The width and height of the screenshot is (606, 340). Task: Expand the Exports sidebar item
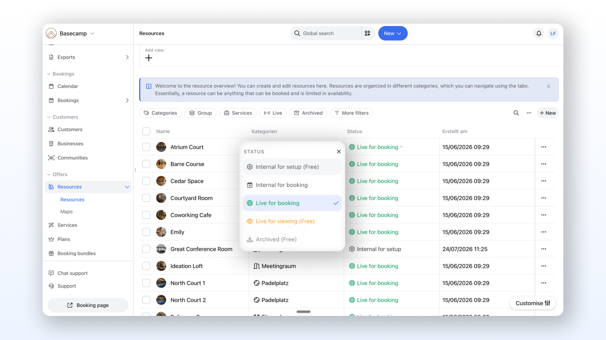click(x=127, y=57)
